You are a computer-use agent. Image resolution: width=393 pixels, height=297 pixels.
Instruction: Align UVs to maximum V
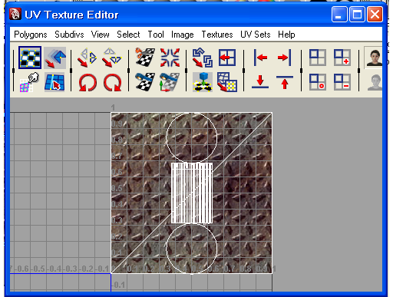coord(285,82)
